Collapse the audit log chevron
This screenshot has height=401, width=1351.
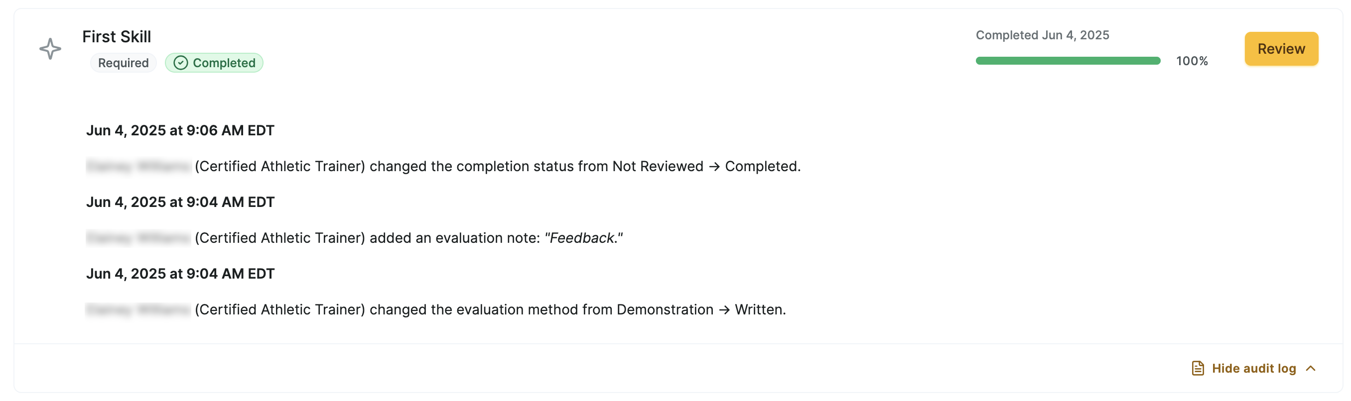[1311, 368]
